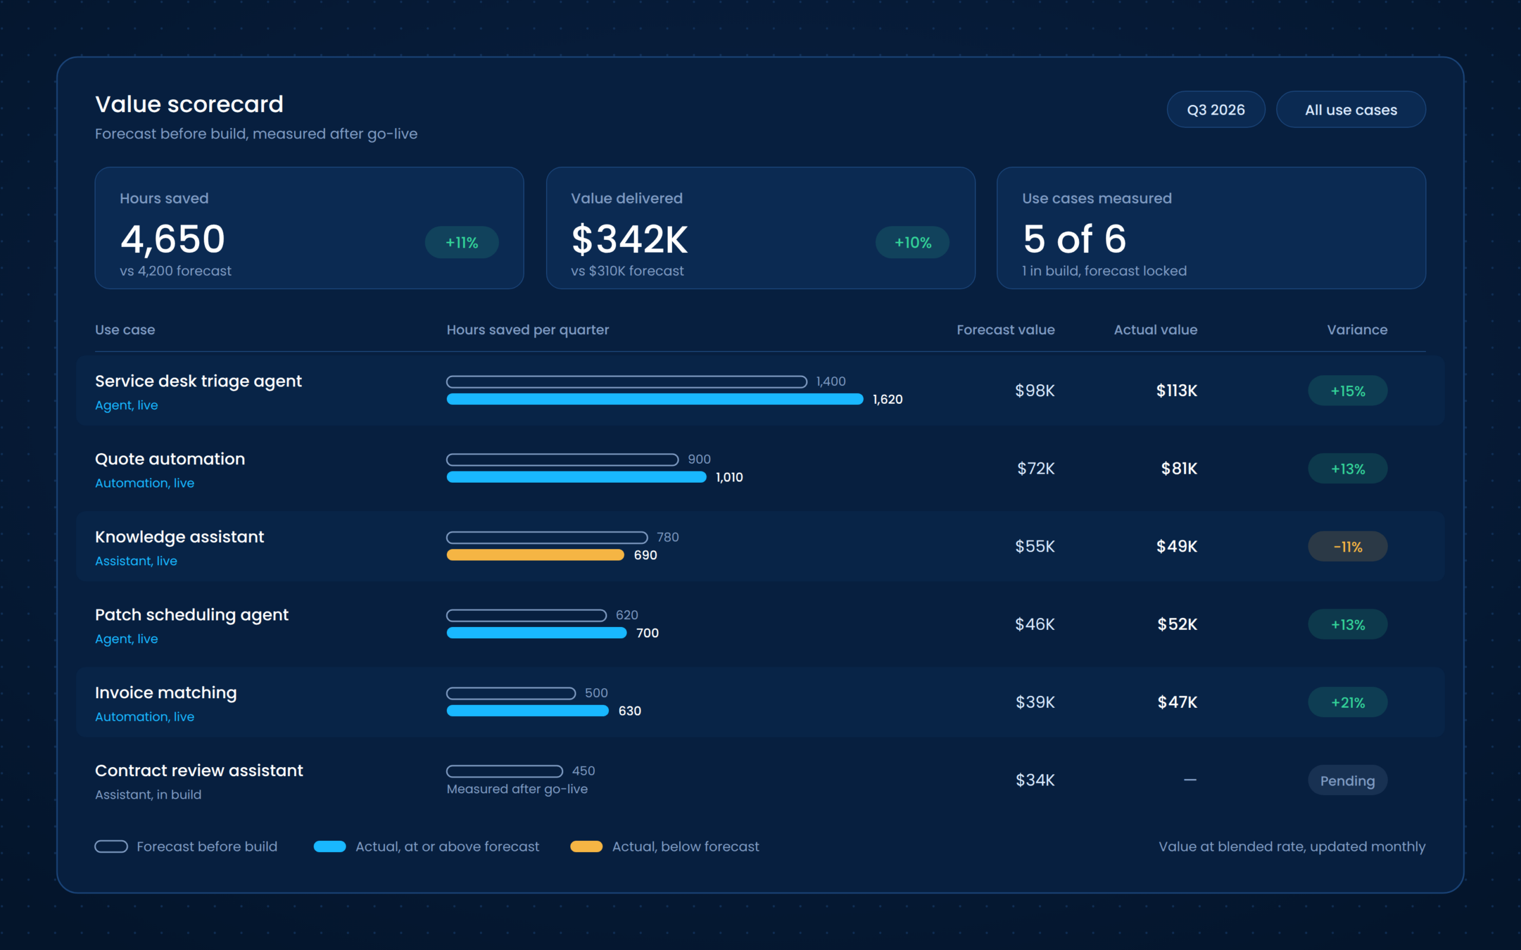Viewport: 1521px width, 950px height.
Task: Click the blue 1,010 actual hours bar
Action: pyautogui.click(x=576, y=477)
